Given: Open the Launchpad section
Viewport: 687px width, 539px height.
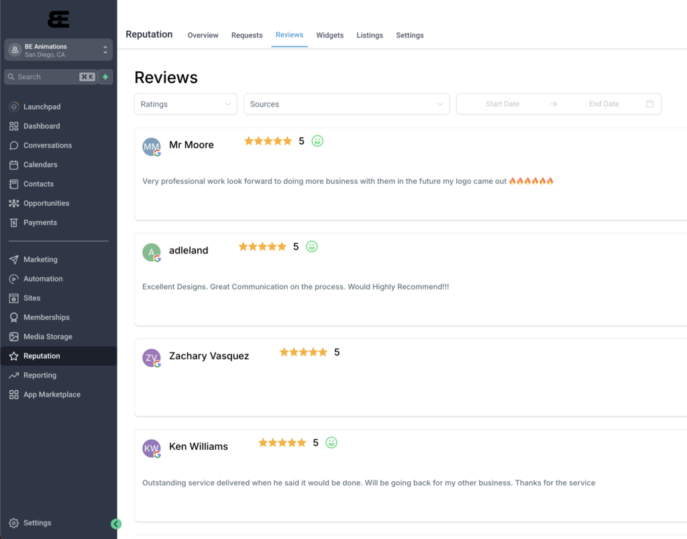Looking at the screenshot, I should (x=13, y=106).
